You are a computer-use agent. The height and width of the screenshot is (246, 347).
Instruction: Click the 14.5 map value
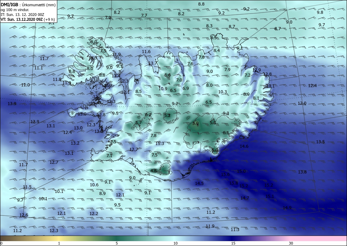pos(199,184)
